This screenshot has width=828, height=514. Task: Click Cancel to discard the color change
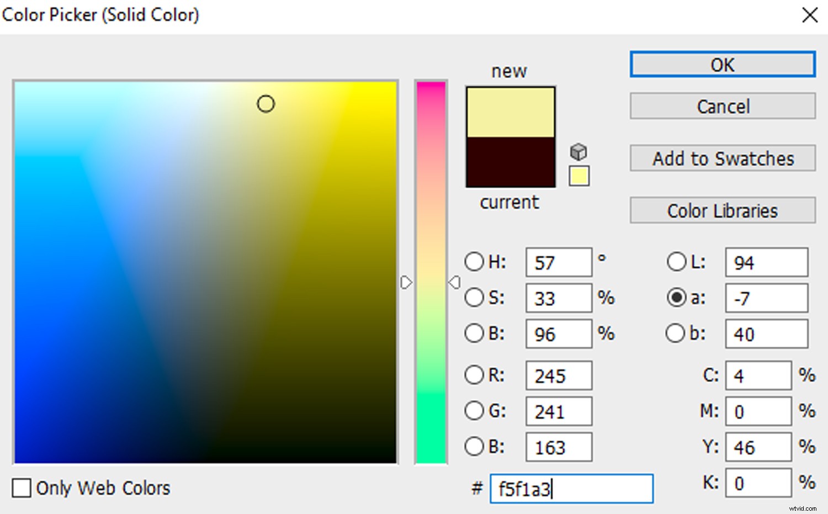point(722,106)
